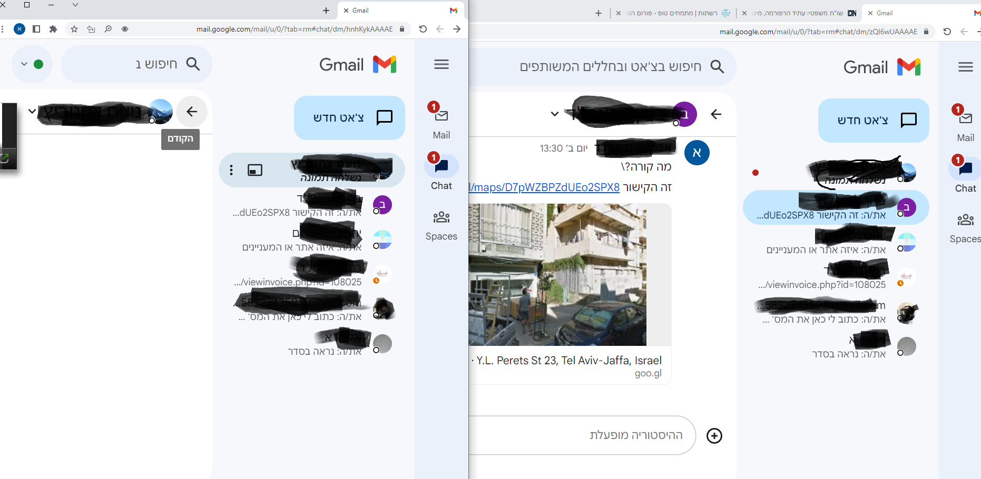This screenshot has height=479, width=981.
Task: Click site lock icon in left address bar
Action: point(402,29)
